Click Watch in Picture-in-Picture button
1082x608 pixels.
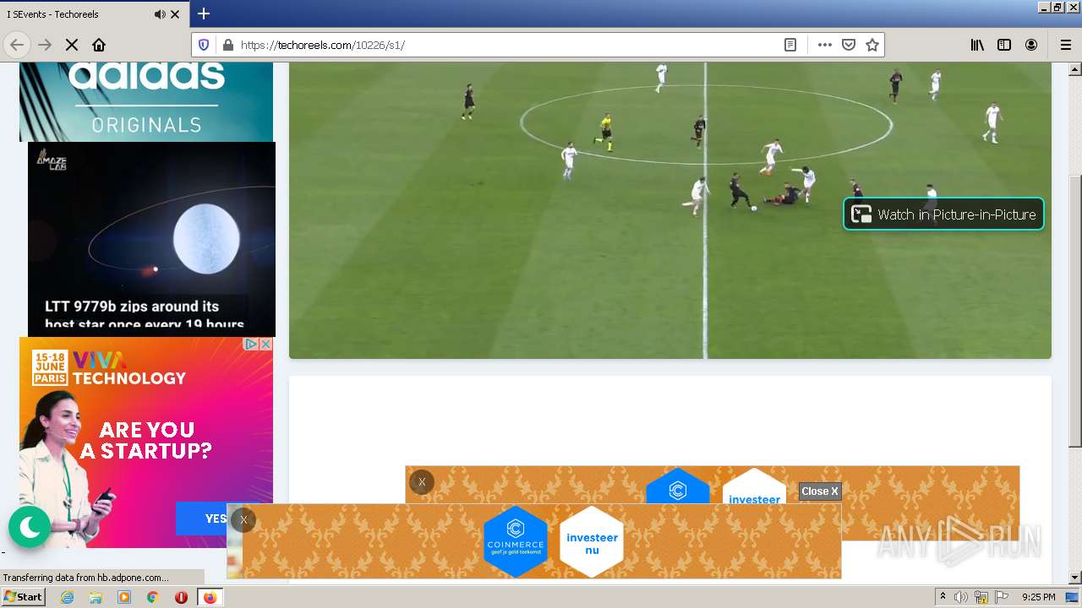[944, 214]
